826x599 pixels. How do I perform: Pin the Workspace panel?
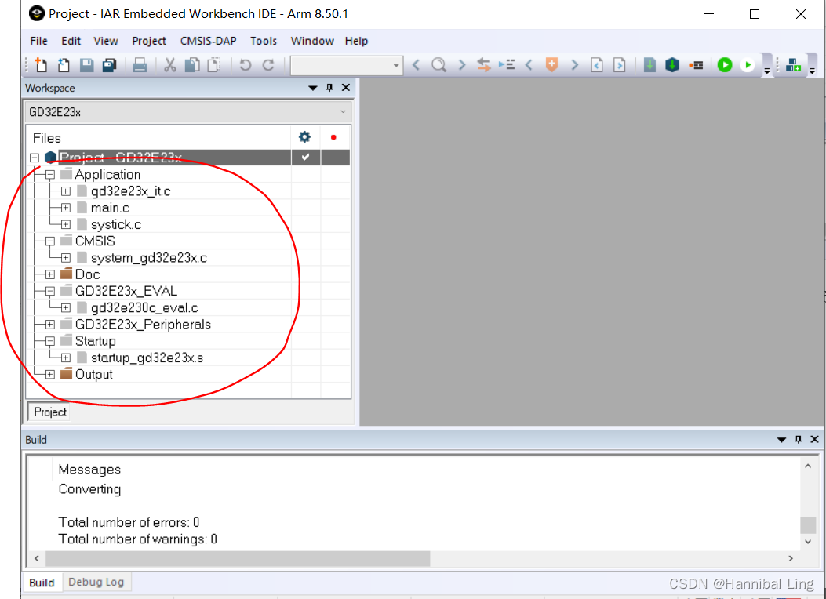[329, 87]
